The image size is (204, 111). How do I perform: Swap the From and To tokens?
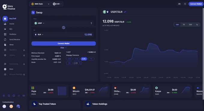[64, 28]
